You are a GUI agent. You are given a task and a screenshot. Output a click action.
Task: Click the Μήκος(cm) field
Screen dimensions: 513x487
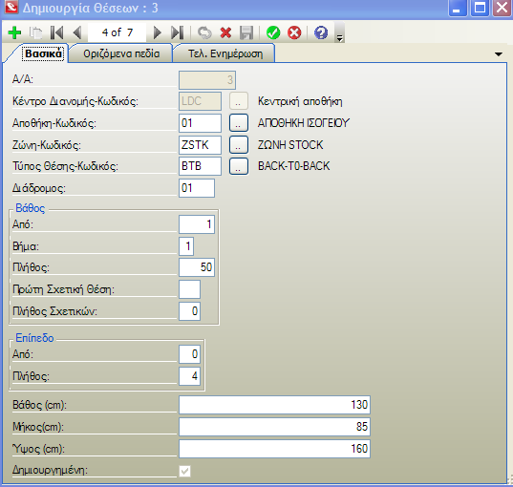(274, 427)
